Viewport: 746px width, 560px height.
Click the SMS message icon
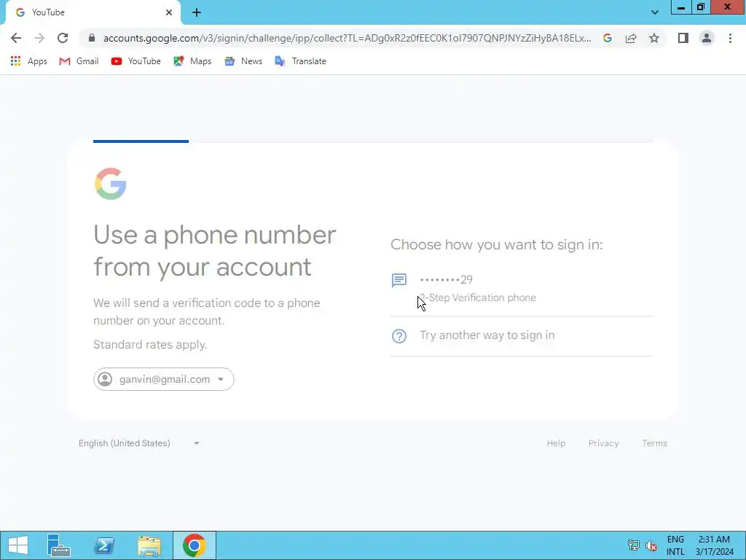point(399,280)
